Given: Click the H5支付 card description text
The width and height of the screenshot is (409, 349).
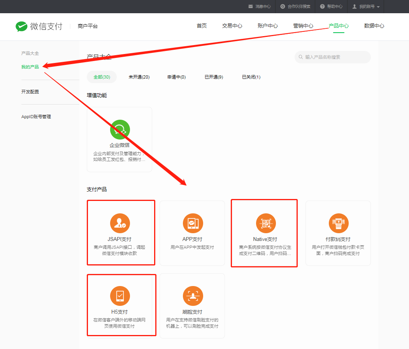Looking at the screenshot, I should 119,323.
